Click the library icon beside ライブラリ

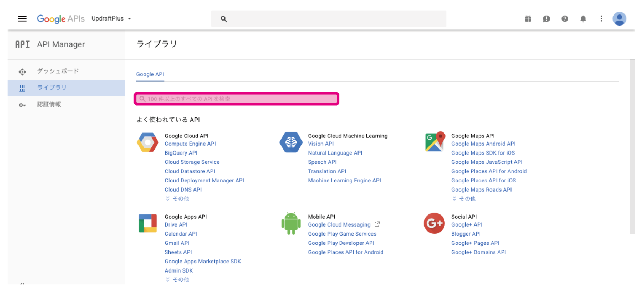click(22, 88)
